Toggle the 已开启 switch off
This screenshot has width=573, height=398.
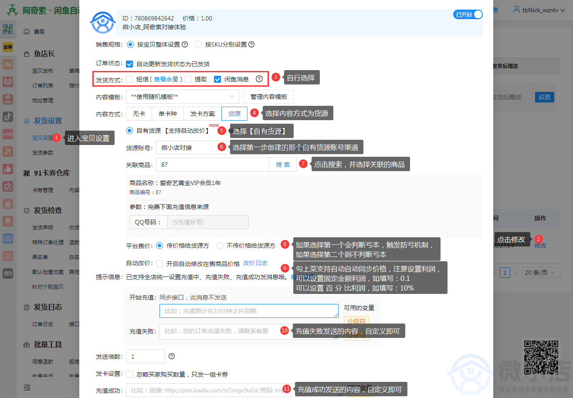coord(468,14)
